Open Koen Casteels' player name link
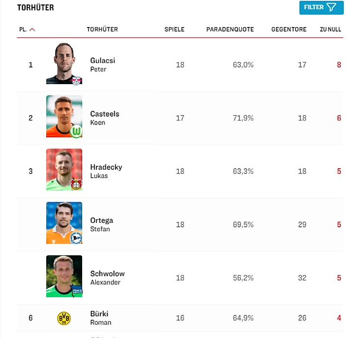Image resolution: width=359 pixels, height=338 pixels. coord(105,114)
